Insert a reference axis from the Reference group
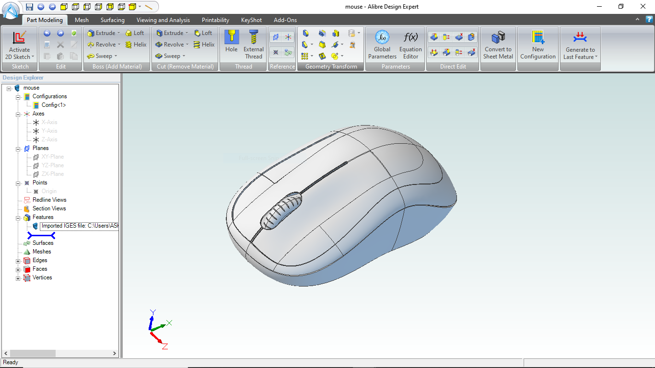 pos(288,37)
